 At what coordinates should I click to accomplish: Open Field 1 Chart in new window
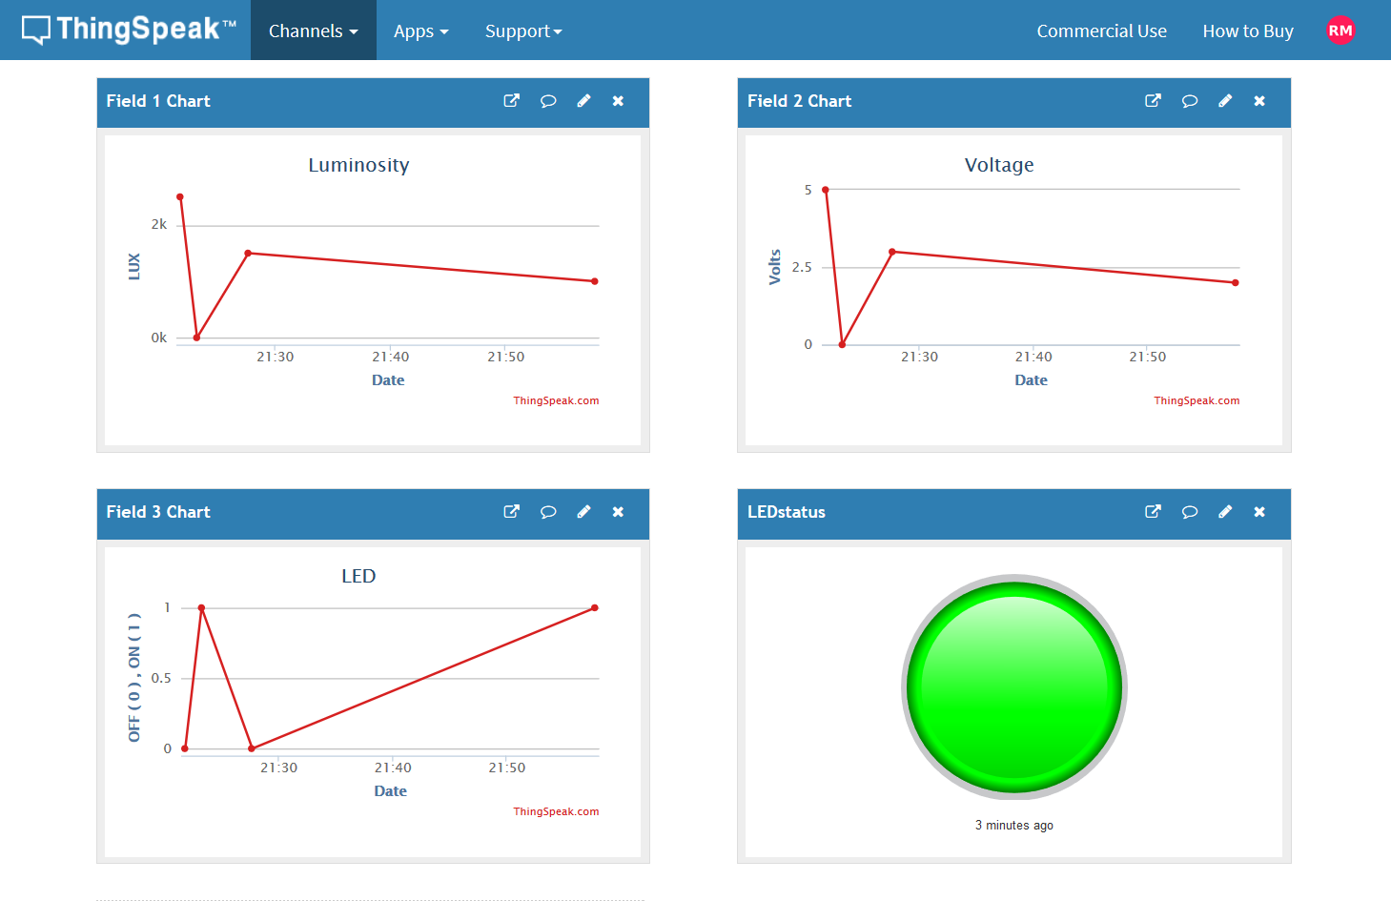click(x=512, y=101)
